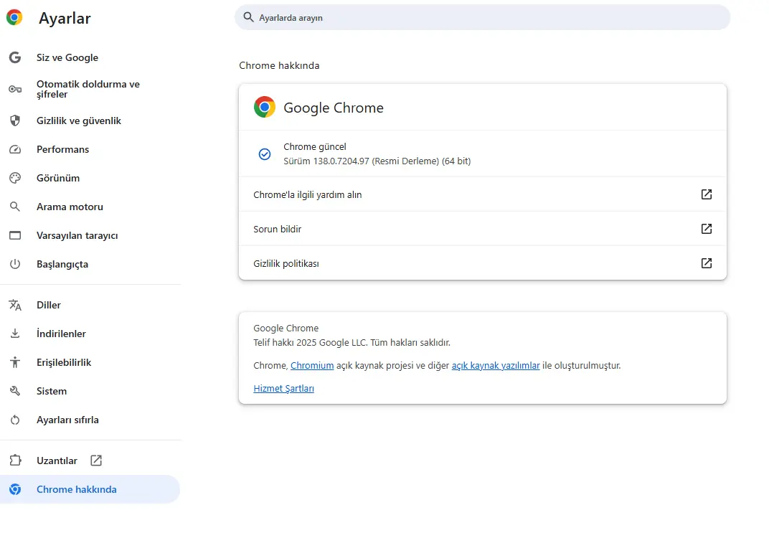Click the puzzle piece icon for Uzantılar
769x543 pixels.
(x=15, y=460)
